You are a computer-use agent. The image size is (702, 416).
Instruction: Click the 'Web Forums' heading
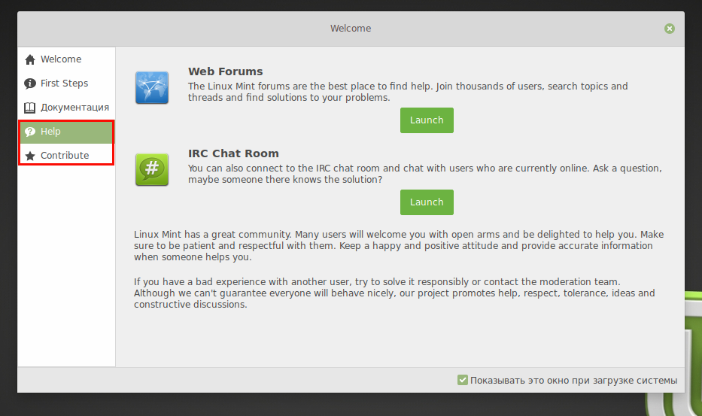225,71
